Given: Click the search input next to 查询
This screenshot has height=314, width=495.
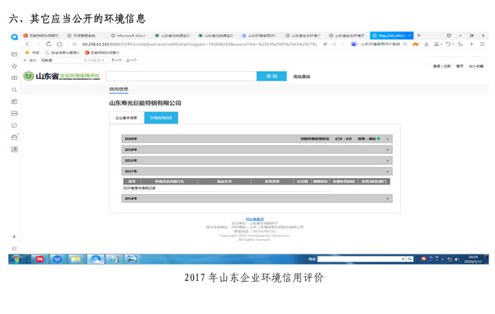Looking at the screenshot, I should coord(181,76).
